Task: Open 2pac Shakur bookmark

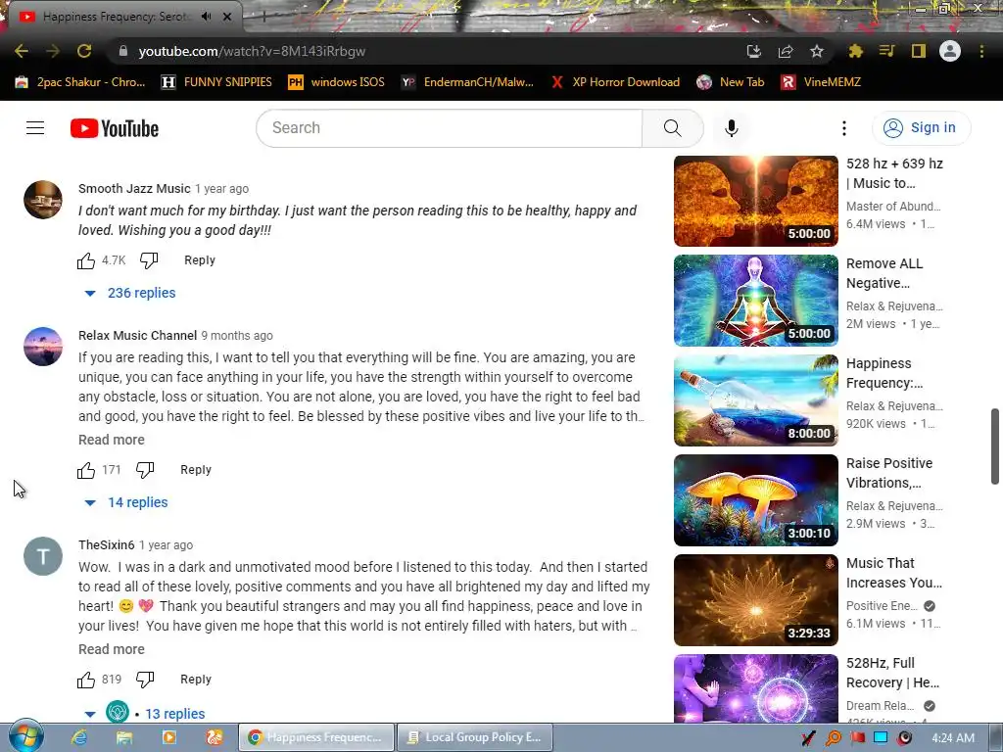Action: (80, 82)
